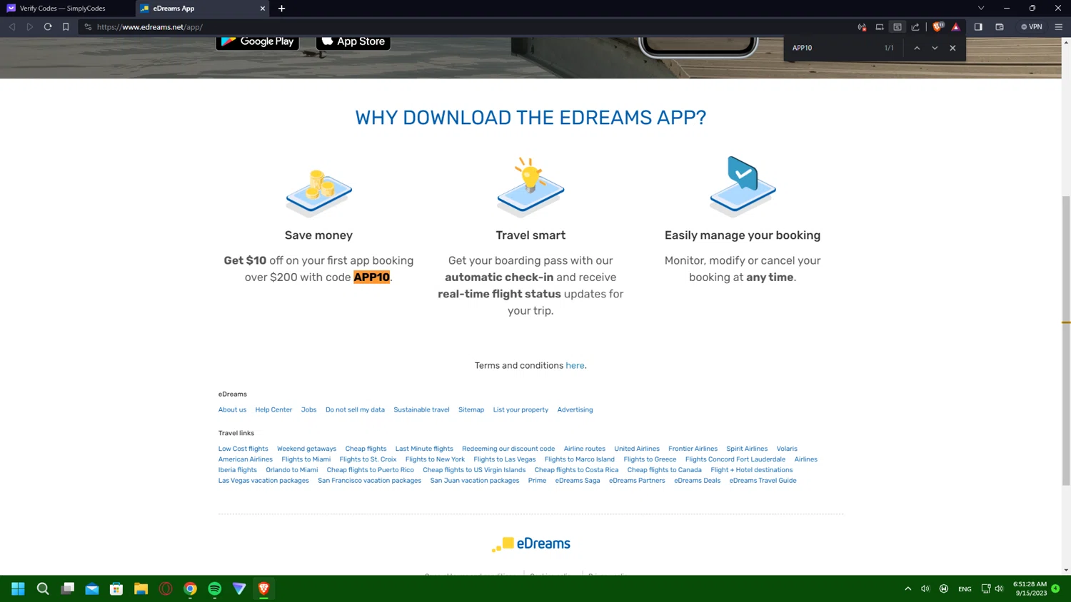Switch to Verify Codes — SimplyCodes tab
This screenshot has width=1071, height=602.
[68, 9]
